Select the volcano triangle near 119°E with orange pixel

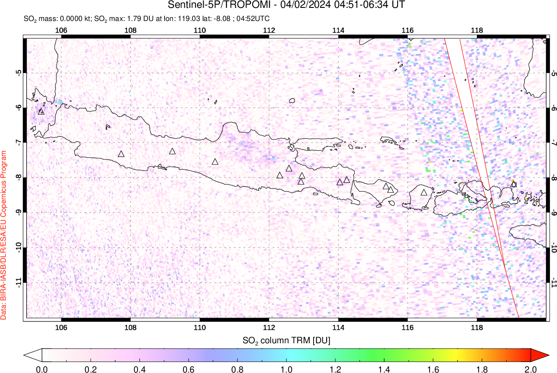[514, 184]
